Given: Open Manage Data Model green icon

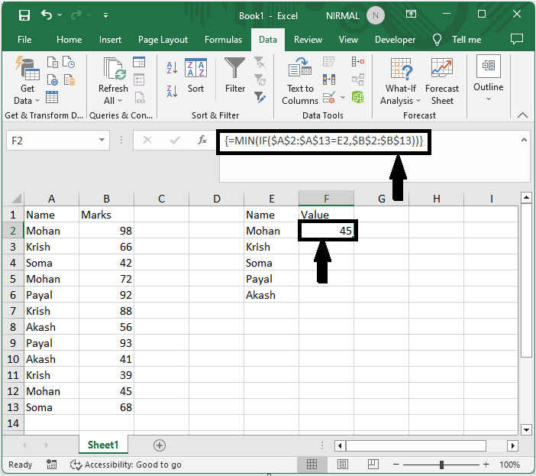Looking at the screenshot, I should [358, 98].
